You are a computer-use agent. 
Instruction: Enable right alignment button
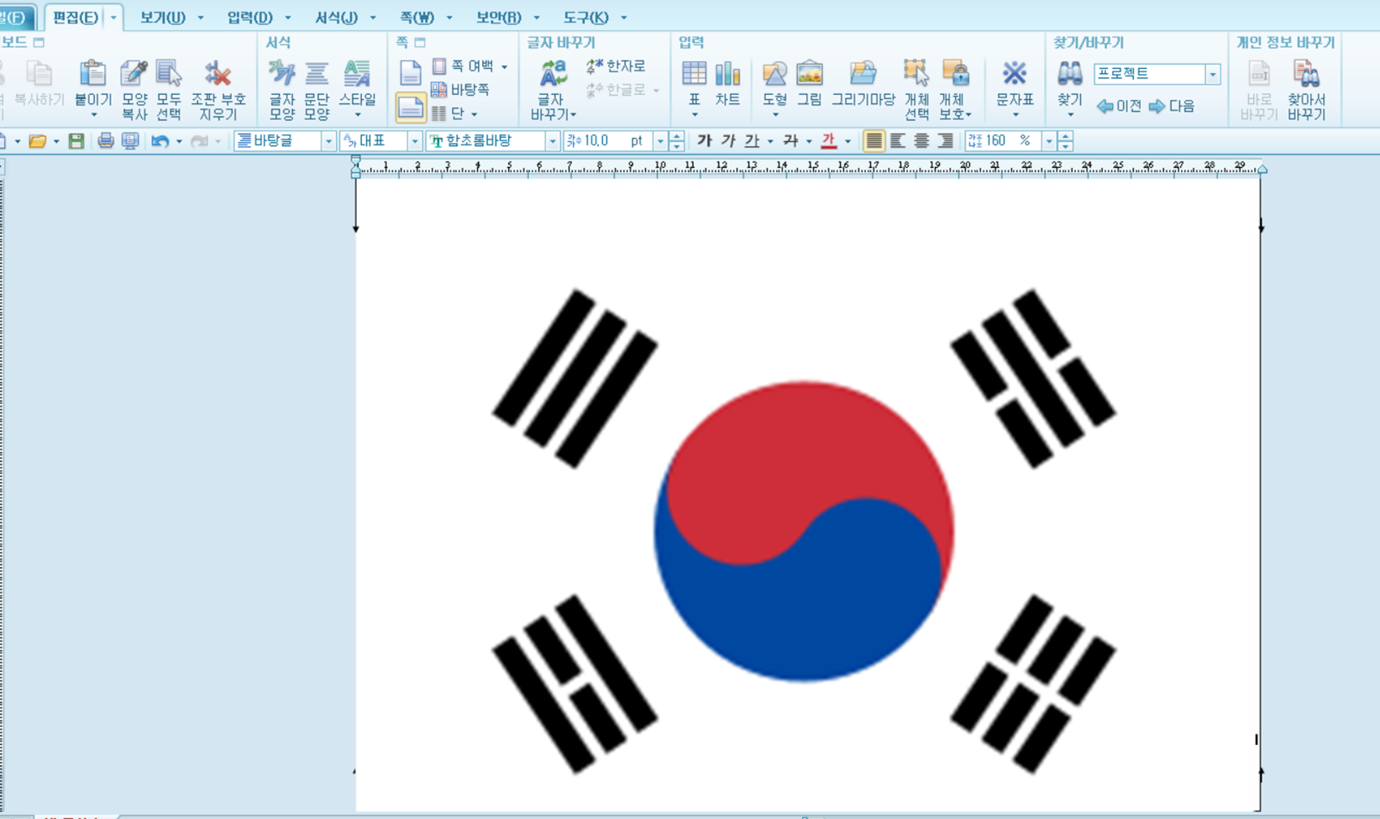point(946,141)
